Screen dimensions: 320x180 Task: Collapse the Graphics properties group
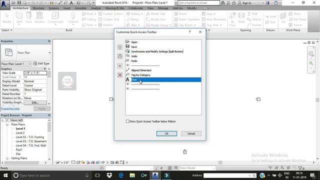point(44,69)
